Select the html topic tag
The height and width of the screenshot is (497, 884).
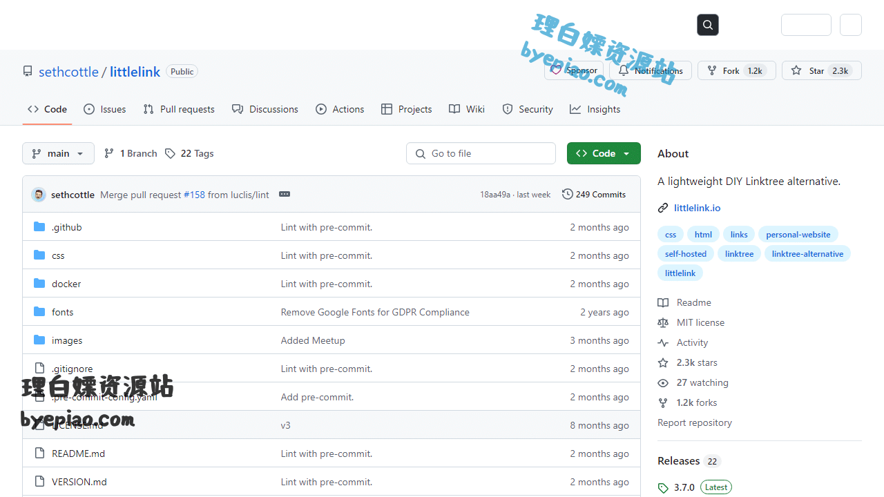click(x=703, y=235)
